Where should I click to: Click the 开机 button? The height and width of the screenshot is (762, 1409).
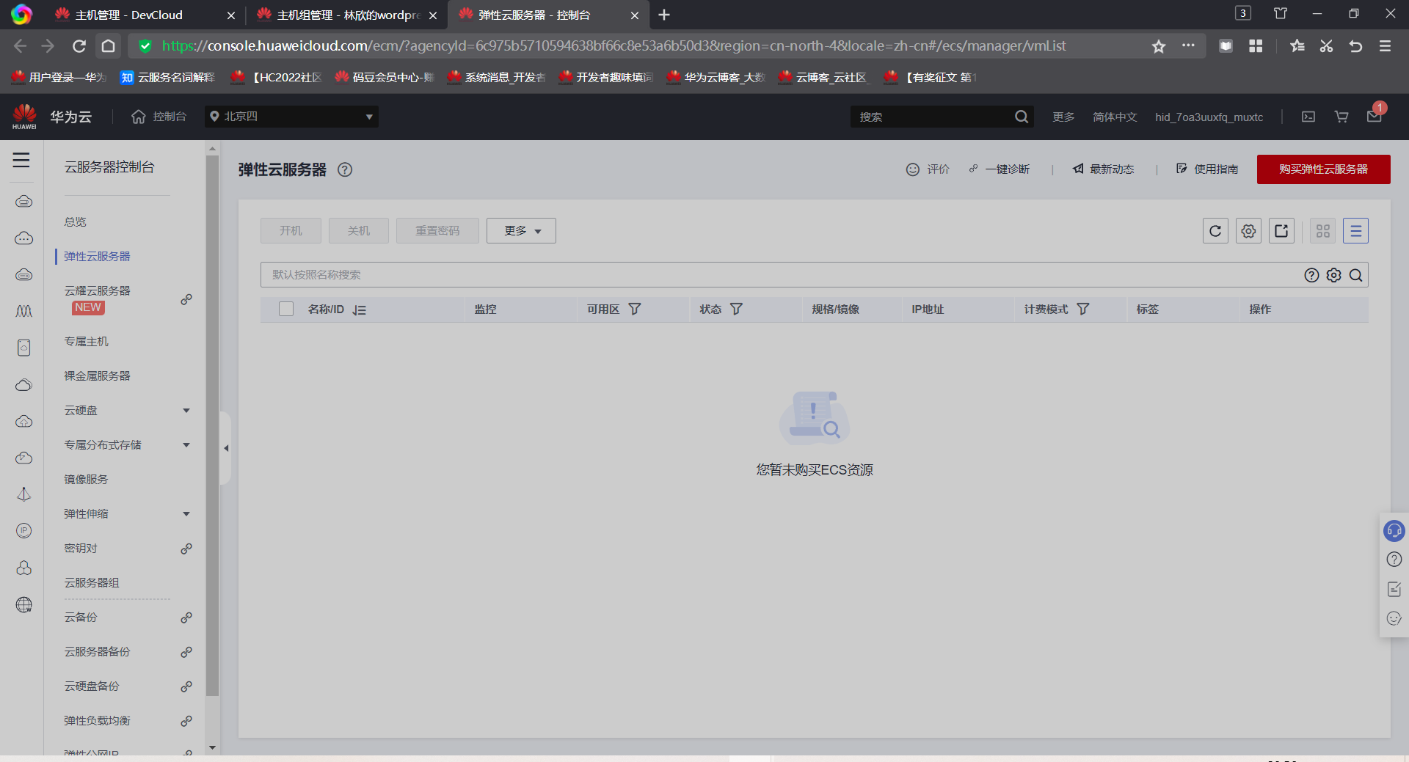click(291, 231)
